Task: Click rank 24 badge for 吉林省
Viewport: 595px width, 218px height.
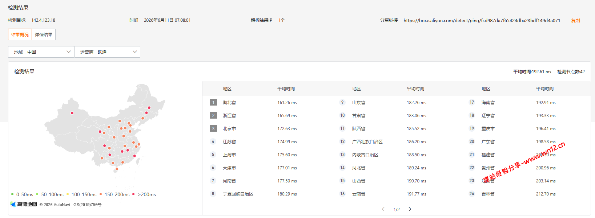Action: [472, 194]
